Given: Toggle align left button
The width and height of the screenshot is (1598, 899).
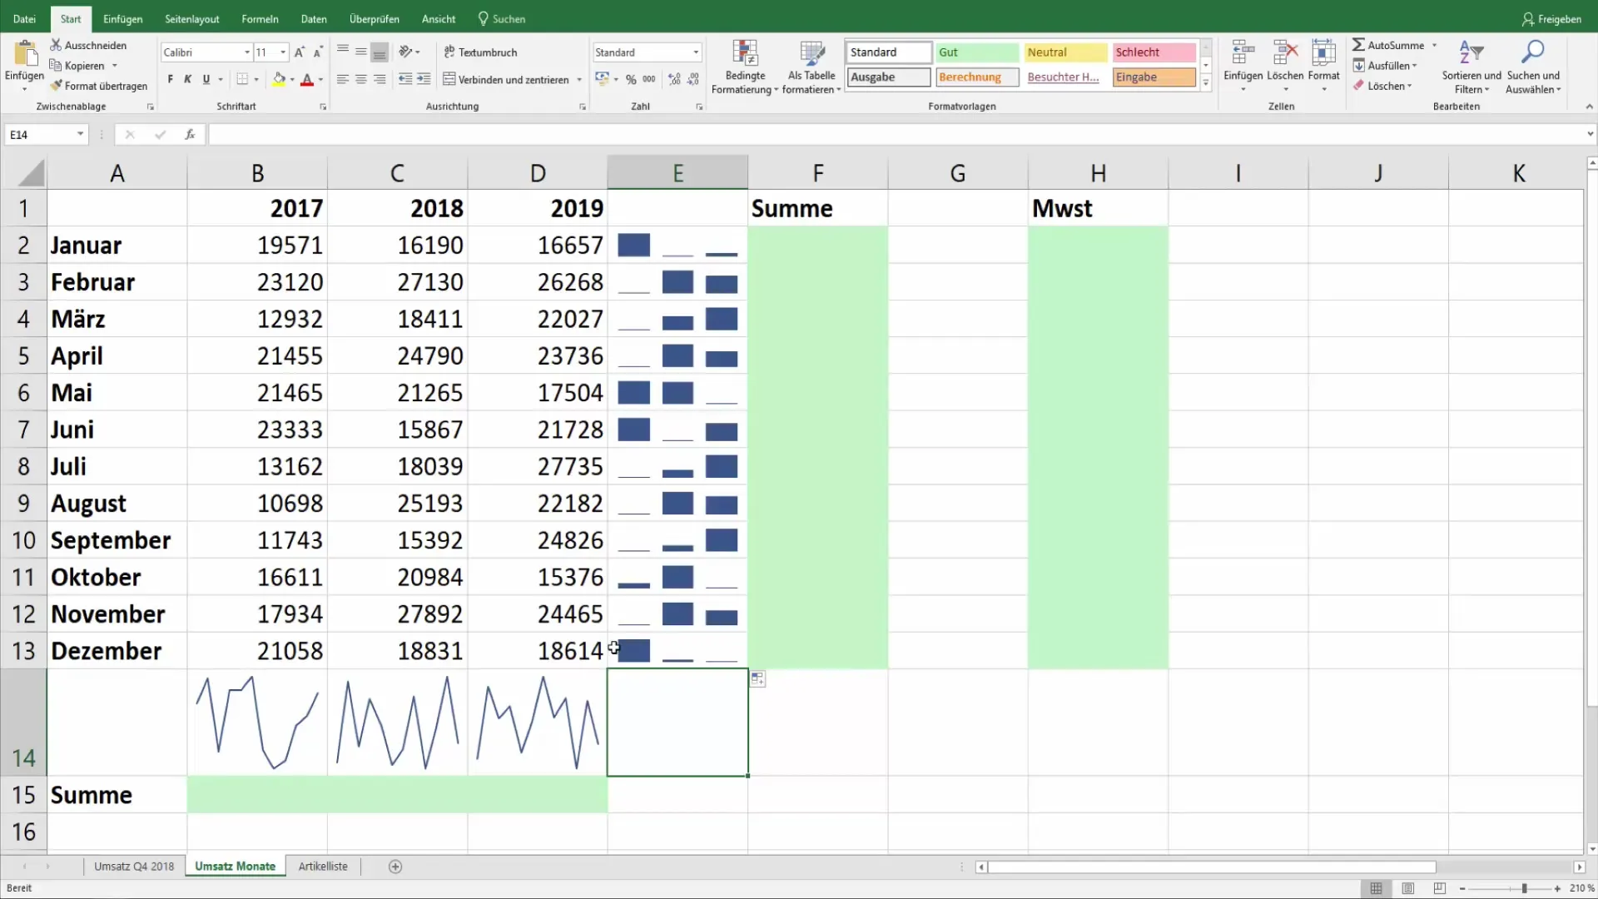Looking at the screenshot, I should pos(342,79).
